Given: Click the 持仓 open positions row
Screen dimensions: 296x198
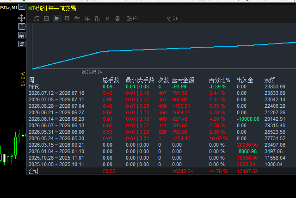Looking at the screenshot, I should [x=161, y=87].
